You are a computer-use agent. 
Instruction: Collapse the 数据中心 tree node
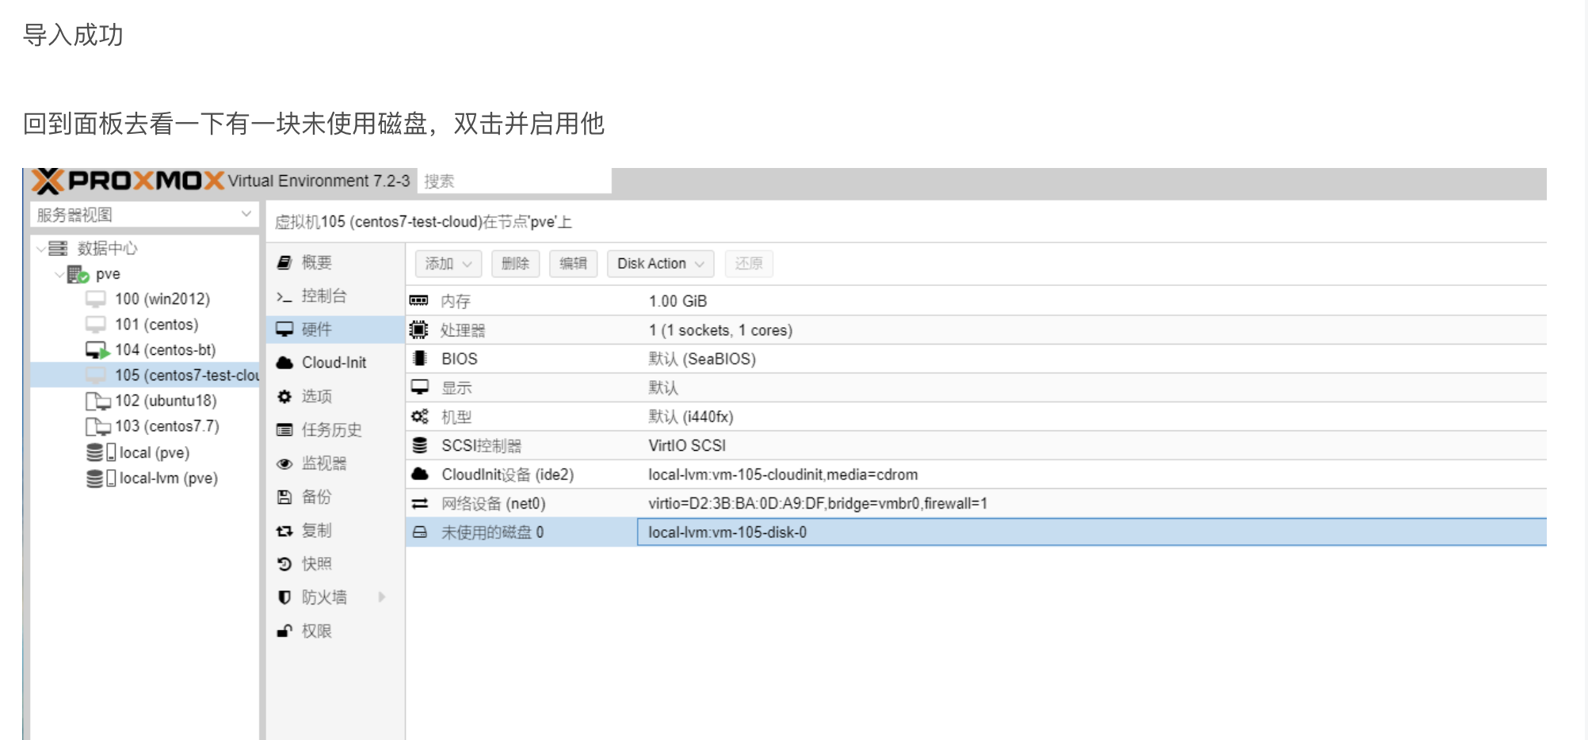click(x=40, y=249)
